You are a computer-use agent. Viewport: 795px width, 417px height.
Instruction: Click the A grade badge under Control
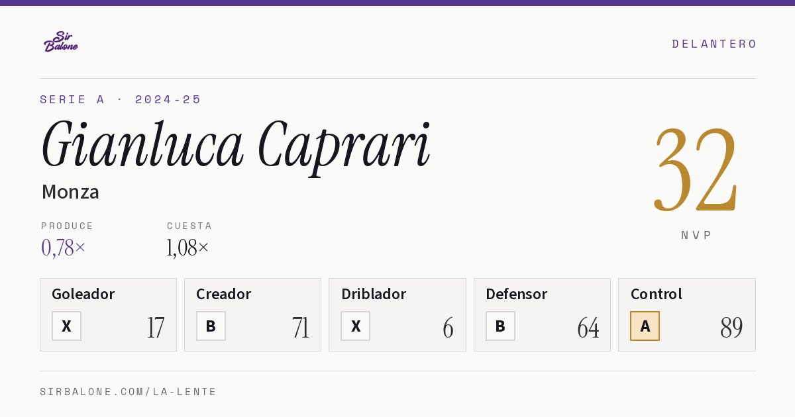point(645,326)
